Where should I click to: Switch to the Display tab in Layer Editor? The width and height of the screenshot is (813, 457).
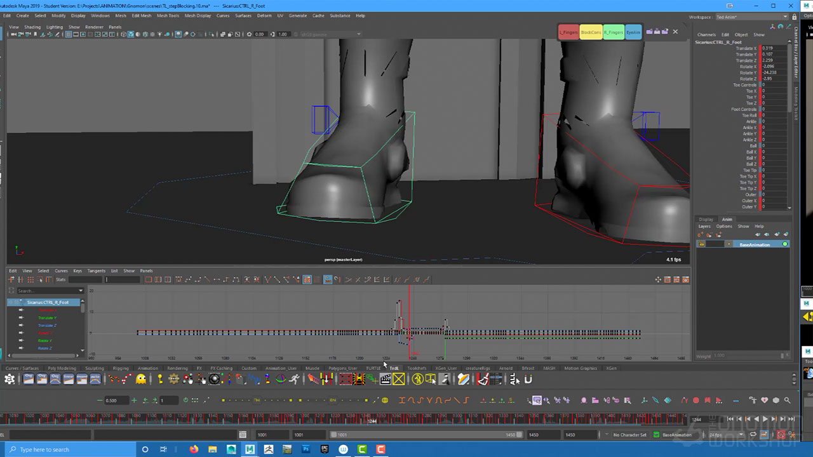706,220
